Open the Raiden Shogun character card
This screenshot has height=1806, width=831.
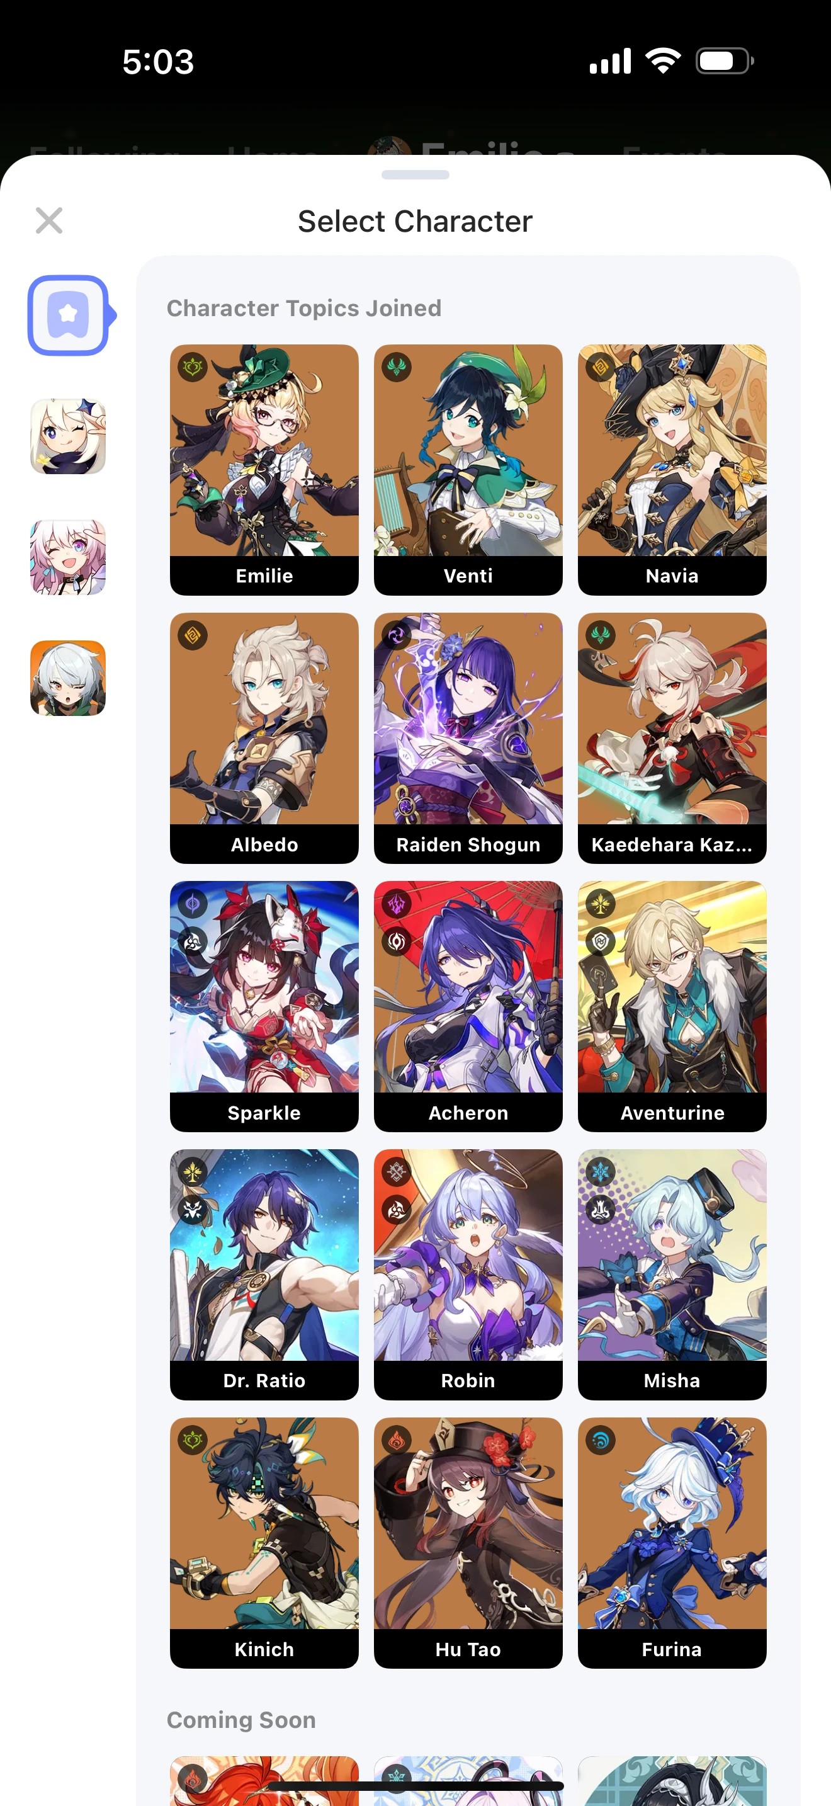click(x=468, y=738)
